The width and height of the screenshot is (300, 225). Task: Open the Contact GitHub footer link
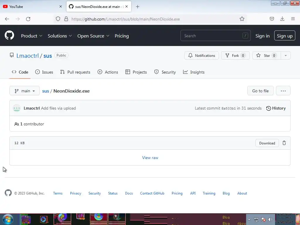(152, 193)
